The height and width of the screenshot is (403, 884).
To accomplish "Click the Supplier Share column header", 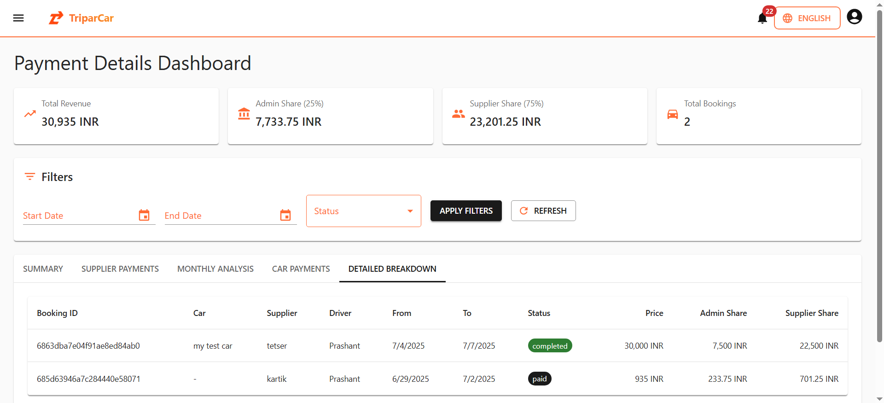I will (x=812, y=313).
